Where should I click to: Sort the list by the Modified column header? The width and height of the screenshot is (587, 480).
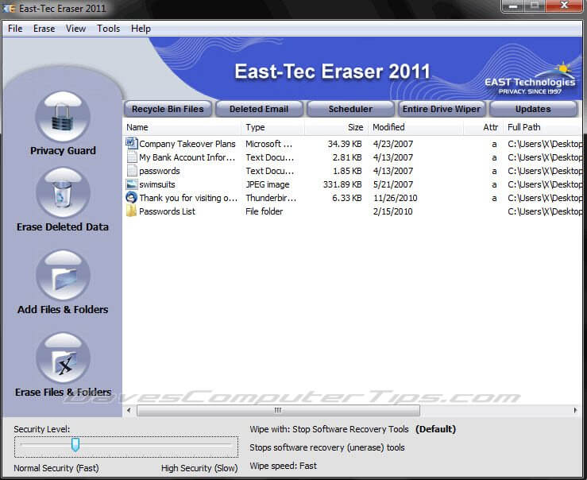tap(416, 127)
